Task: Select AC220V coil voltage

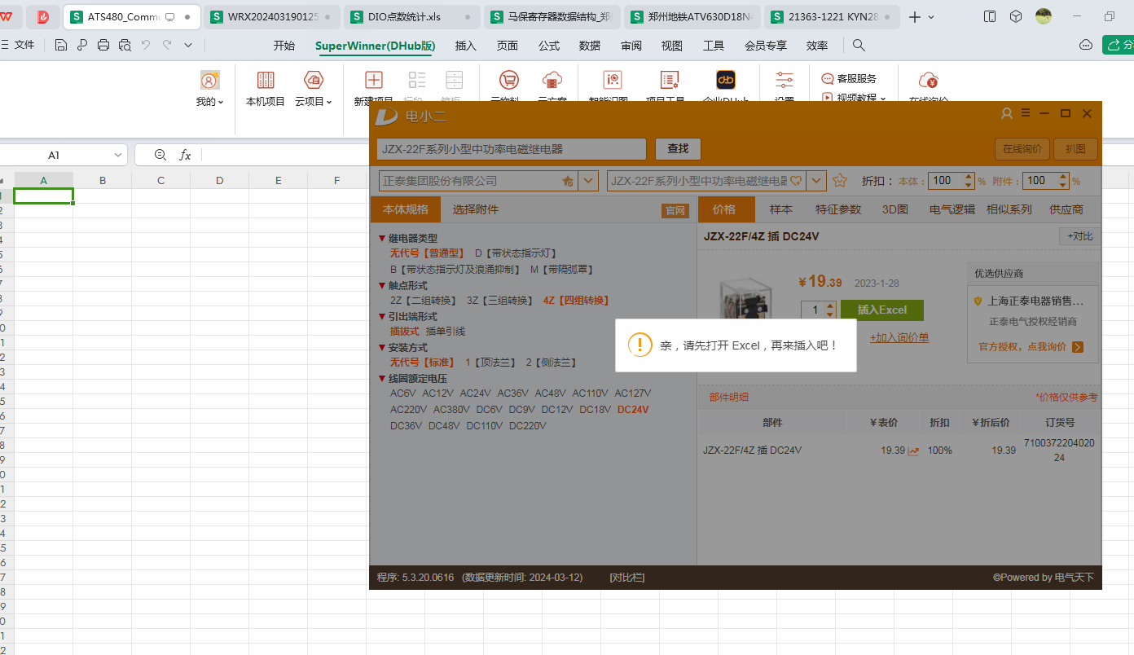Action: (408, 410)
